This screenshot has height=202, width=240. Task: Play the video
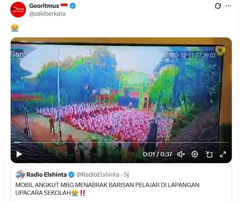(19, 154)
